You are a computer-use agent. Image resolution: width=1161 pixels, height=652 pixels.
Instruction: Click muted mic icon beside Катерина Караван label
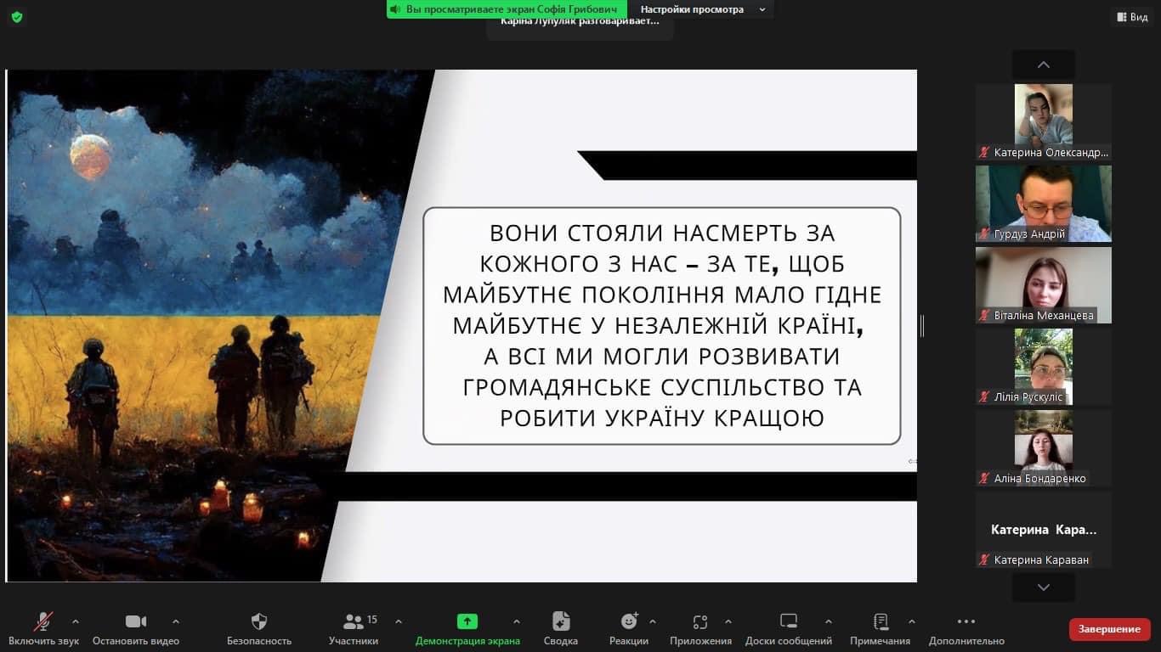point(984,560)
